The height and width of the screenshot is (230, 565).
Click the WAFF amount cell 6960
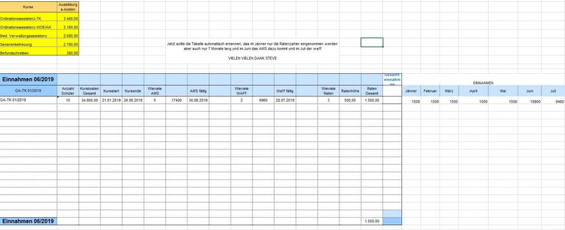(x=263, y=100)
